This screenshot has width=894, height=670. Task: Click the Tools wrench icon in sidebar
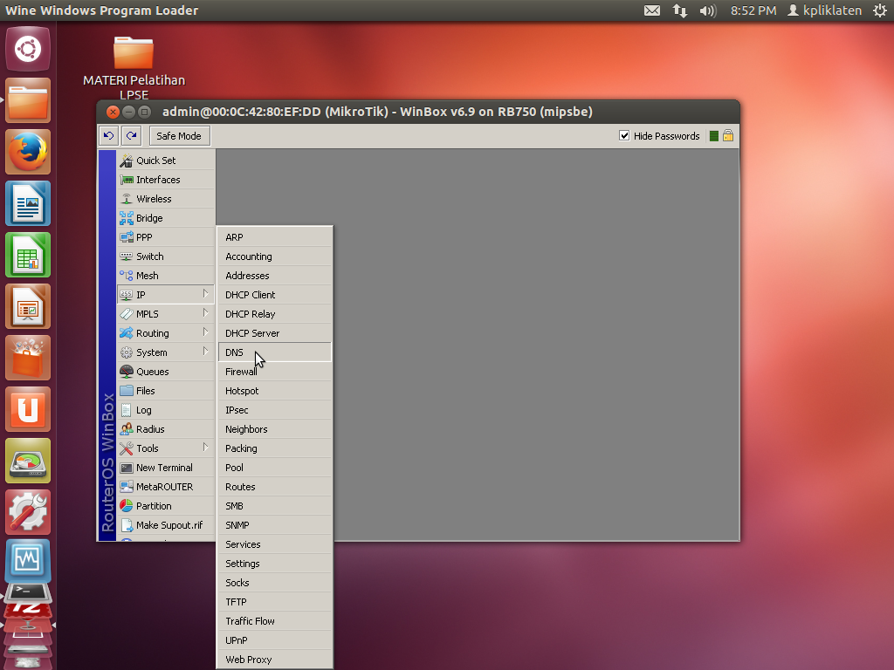126,448
